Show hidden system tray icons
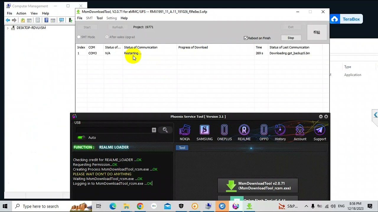This screenshot has width=378, height=212. [x=306, y=206]
